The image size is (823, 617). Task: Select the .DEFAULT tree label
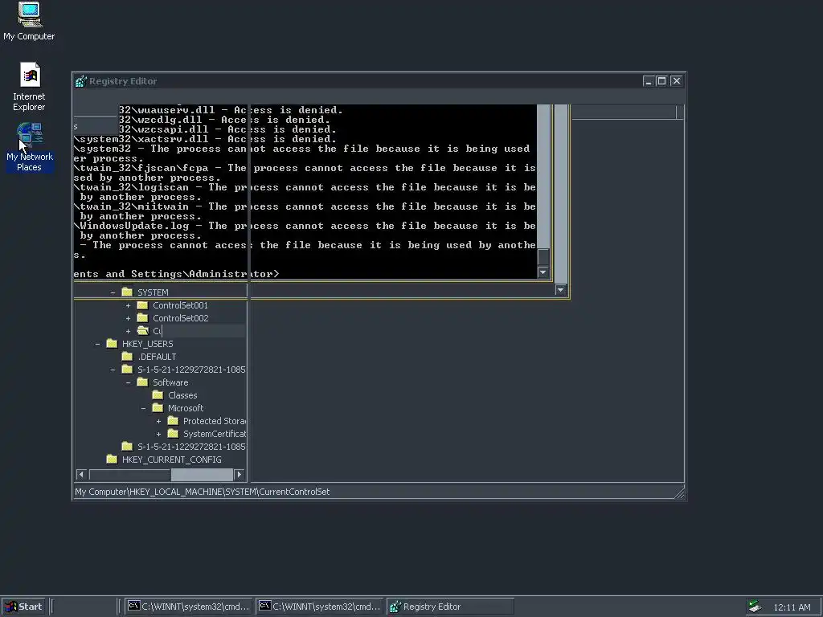coord(157,357)
